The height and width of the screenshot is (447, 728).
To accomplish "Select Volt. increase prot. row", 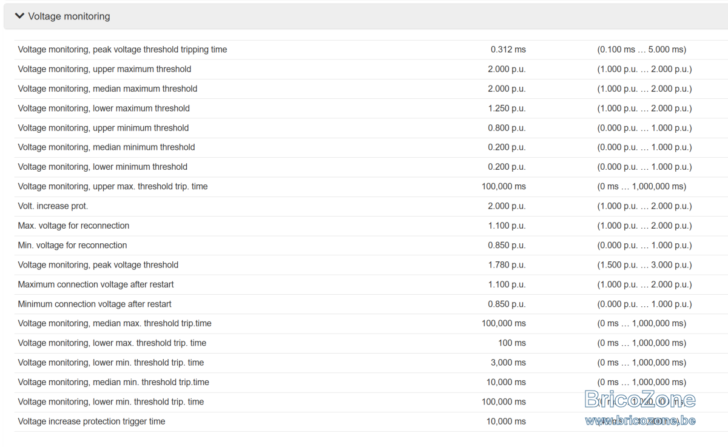I will point(371,206).
